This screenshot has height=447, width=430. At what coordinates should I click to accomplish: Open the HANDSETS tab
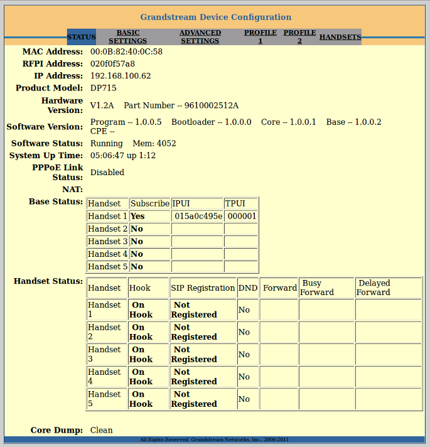tap(340, 37)
